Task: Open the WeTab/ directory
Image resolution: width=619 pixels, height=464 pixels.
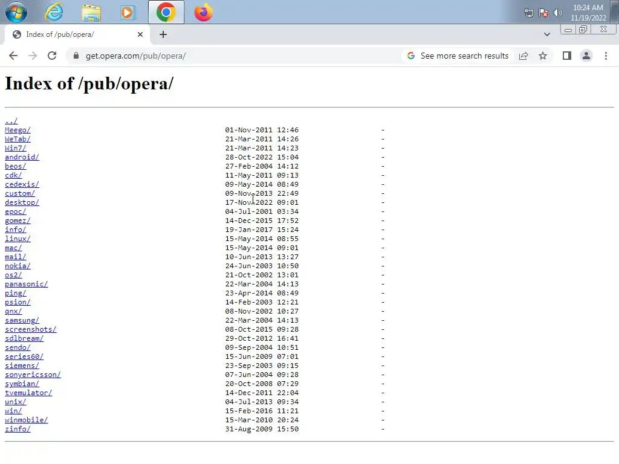Action: pyautogui.click(x=18, y=140)
